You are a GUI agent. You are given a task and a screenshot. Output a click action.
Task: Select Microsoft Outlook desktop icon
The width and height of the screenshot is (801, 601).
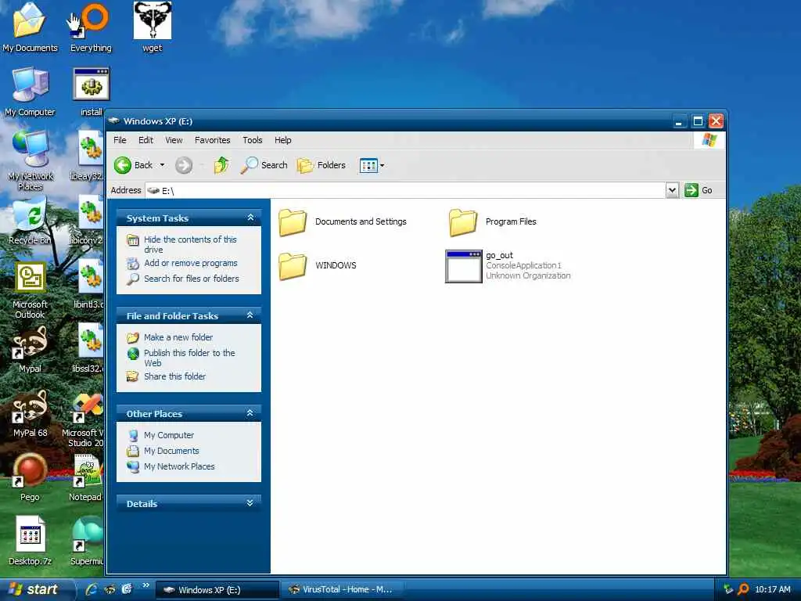(x=30, y=290)
